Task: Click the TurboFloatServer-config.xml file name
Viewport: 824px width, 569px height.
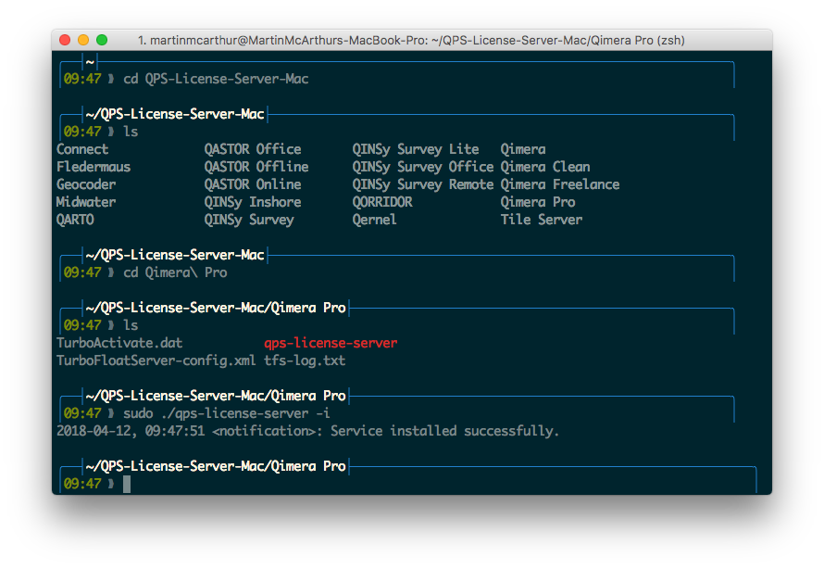Action: pos(156,360)
